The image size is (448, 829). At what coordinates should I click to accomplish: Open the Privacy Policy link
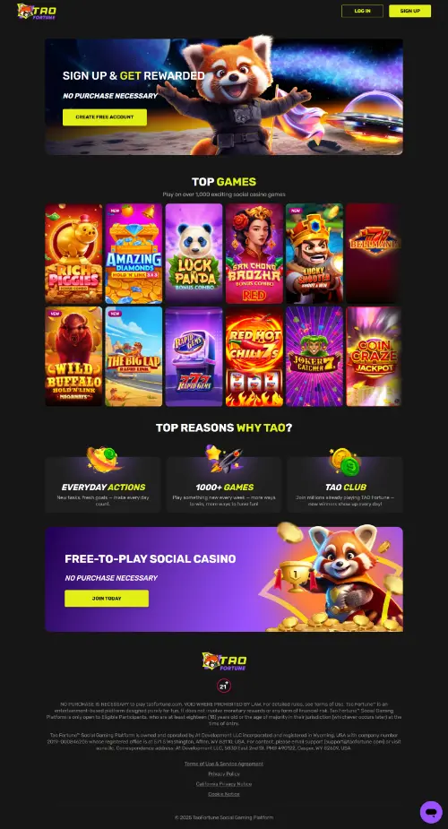pyautogui.click(x=224, y=773)
